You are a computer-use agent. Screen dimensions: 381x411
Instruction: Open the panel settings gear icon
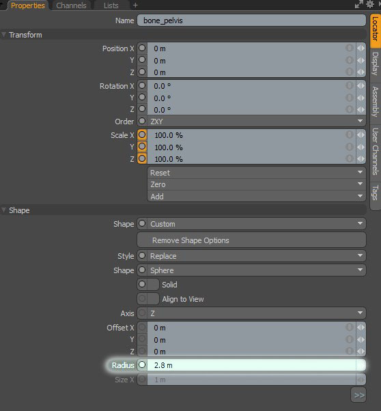click(x=369, y=4)
